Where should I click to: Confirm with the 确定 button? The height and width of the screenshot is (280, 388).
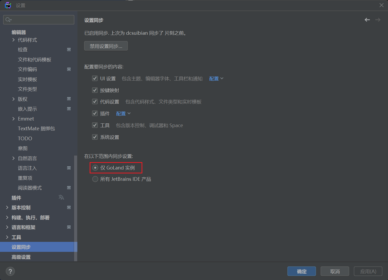pyautogui.click(x=302, y=271)
